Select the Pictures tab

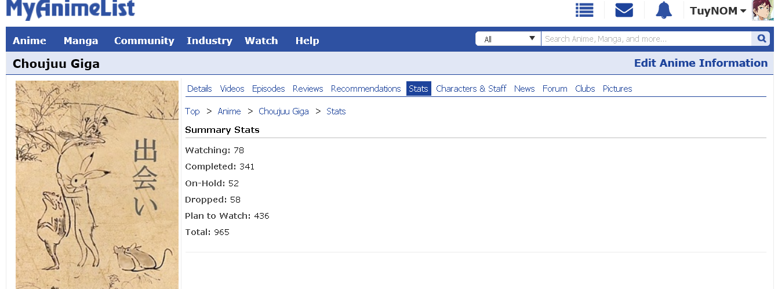coord(617,89)
